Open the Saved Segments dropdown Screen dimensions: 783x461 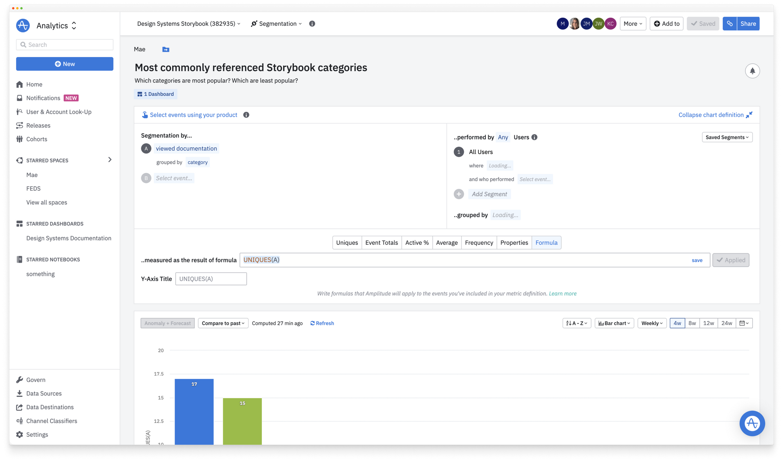(727, 137)
